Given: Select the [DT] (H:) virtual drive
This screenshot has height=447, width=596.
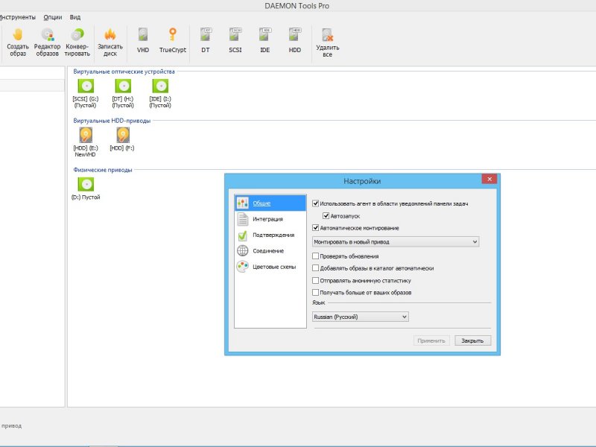Looking at the screenshot, I should point(123,94).
